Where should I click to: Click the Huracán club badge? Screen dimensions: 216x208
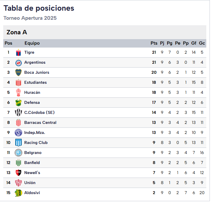(x=18, y=93)
